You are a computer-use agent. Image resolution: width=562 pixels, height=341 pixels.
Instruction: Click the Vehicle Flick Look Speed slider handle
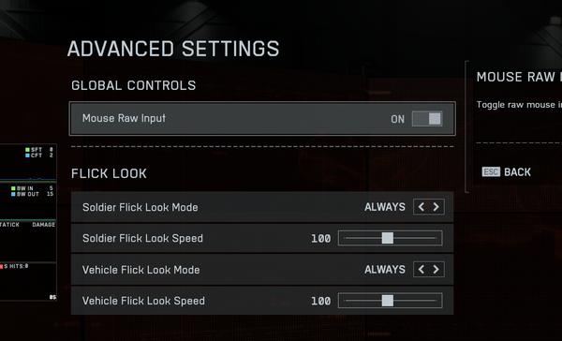pos(388,301)
